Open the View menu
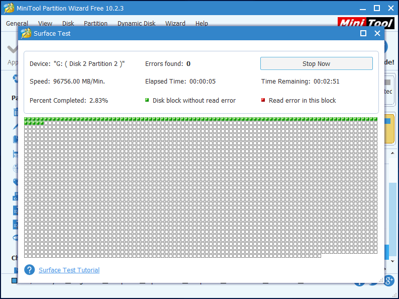 pos(45,24)
